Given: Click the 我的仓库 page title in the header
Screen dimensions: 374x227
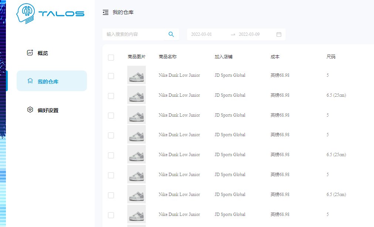Looking at the screenshot, I should point(123,13).
